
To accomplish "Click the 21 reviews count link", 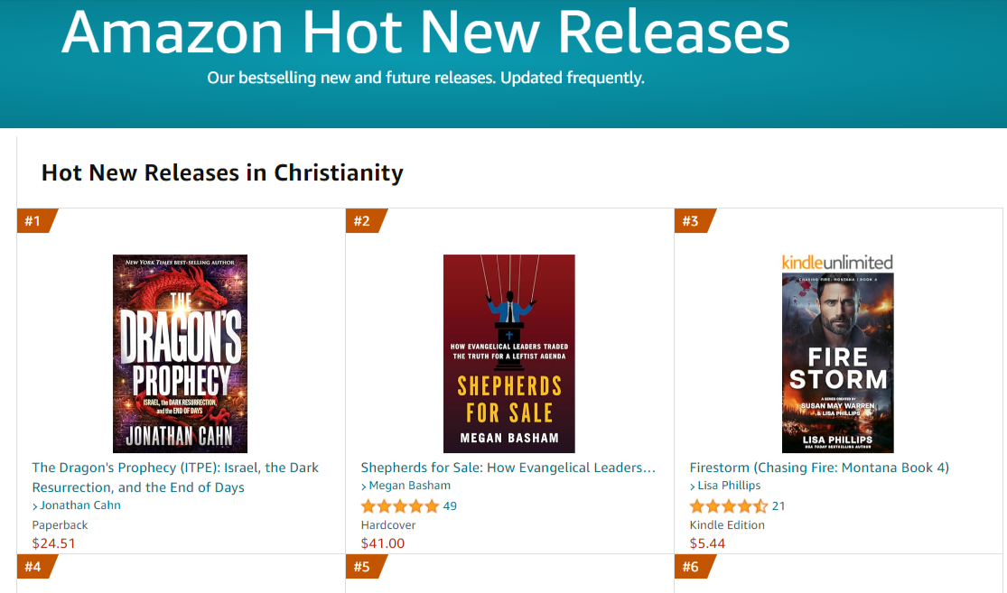I will (x=779, y=505).
